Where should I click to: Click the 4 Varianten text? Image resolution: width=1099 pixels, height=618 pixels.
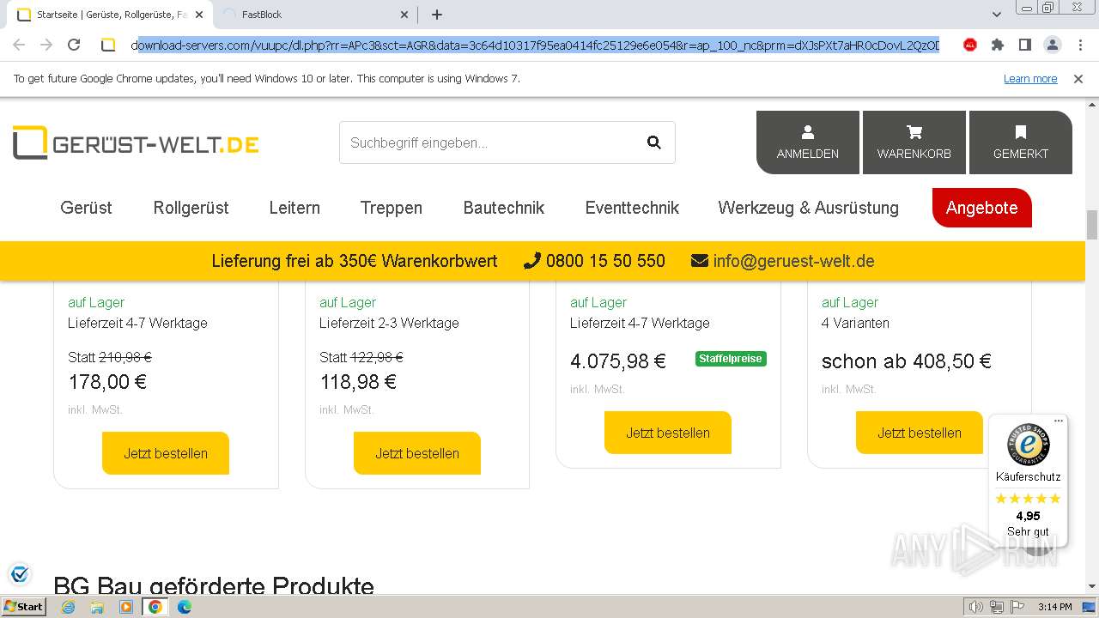[855, 323]
